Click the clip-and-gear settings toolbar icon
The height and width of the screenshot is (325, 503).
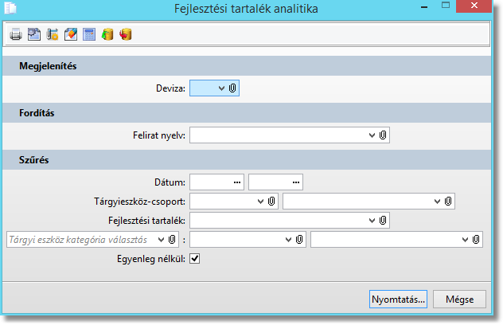(53, 34)
